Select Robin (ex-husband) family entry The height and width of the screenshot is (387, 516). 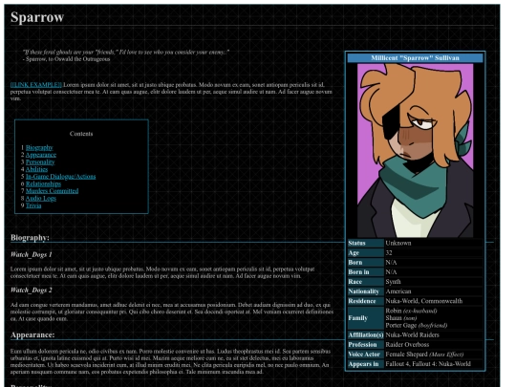[x=411, y=311]
